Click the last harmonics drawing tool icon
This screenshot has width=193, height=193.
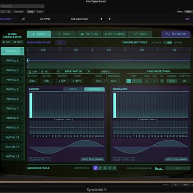[x=114, y=168]
